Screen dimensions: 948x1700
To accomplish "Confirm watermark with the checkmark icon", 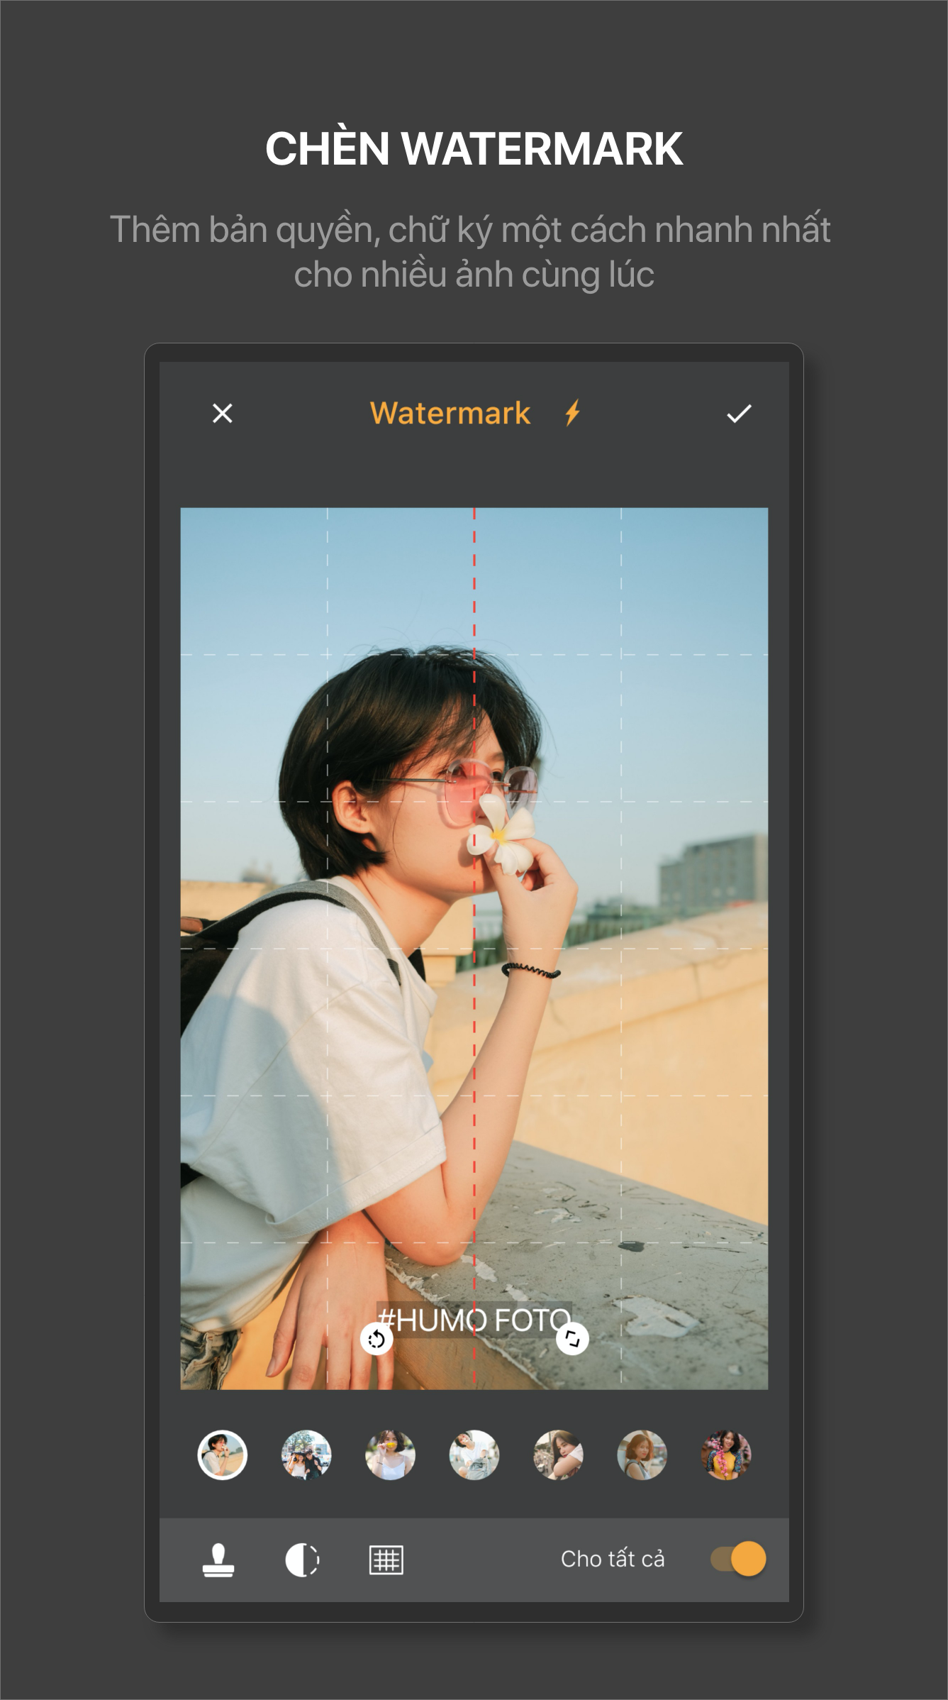I will (x=739, y=413).
